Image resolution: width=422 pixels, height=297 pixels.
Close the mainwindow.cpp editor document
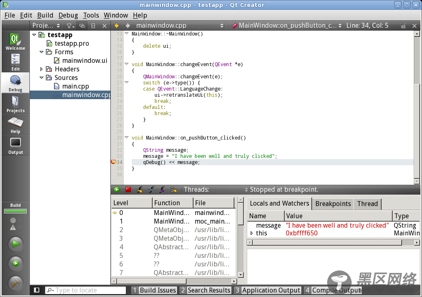tap(415, 26)
